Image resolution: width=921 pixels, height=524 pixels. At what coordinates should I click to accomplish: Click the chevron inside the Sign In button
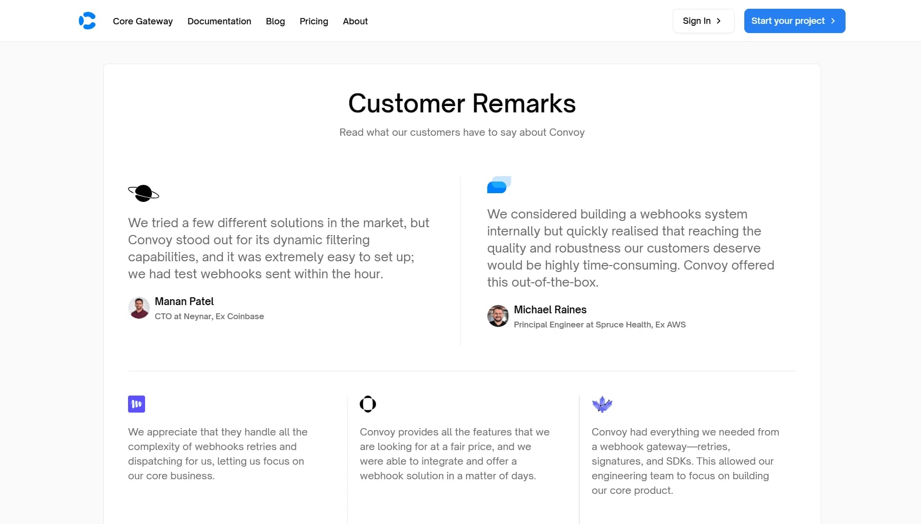[718, 21]
